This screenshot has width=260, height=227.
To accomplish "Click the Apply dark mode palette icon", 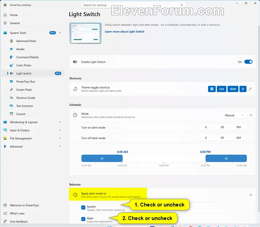I will coord(75,195).
